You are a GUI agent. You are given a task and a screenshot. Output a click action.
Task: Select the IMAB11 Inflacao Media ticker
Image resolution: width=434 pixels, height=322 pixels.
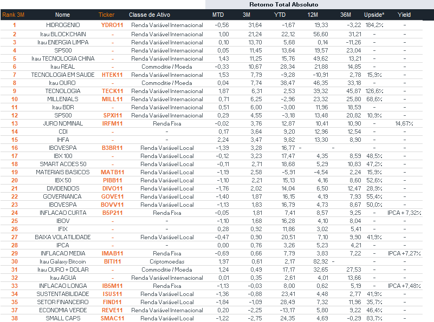pos(113,253)
